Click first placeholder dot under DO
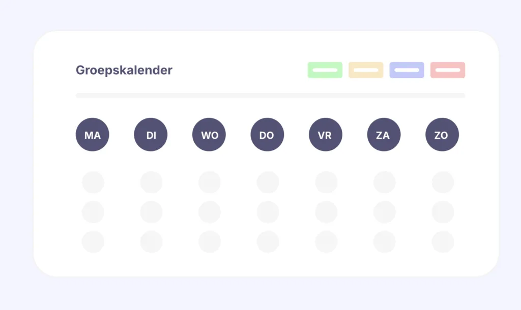Image resolution: width=521 pixels, height=310 pixels. point(268,182)
